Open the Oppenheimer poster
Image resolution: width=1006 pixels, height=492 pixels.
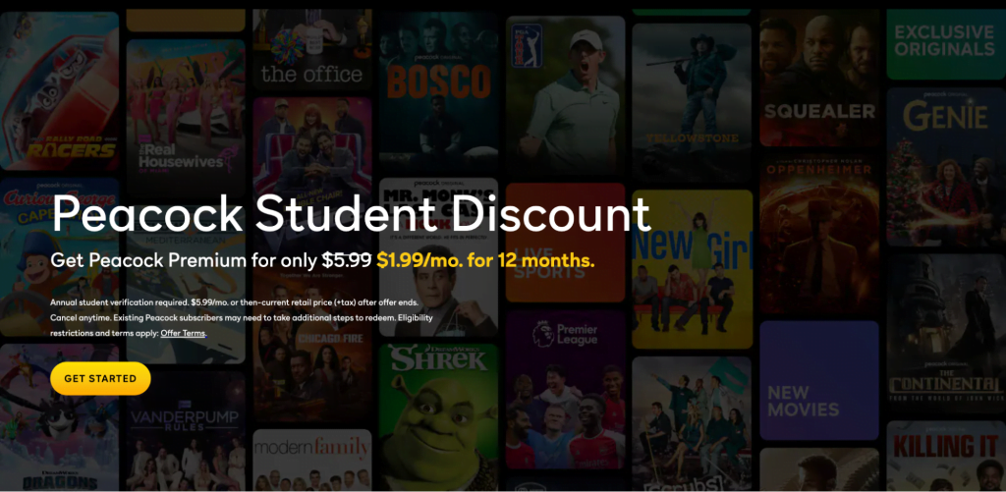point(819,234)
